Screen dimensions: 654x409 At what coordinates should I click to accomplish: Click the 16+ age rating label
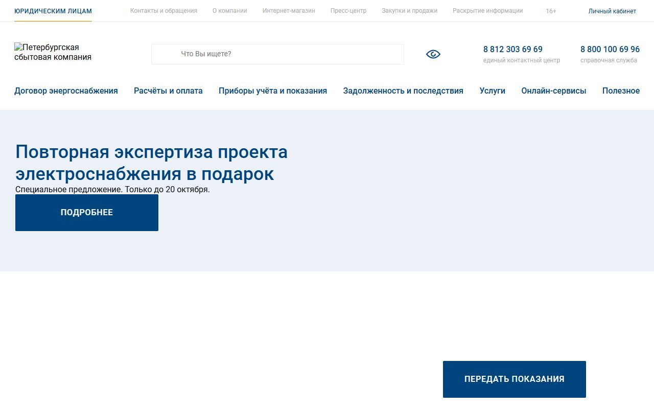[551, 11]
